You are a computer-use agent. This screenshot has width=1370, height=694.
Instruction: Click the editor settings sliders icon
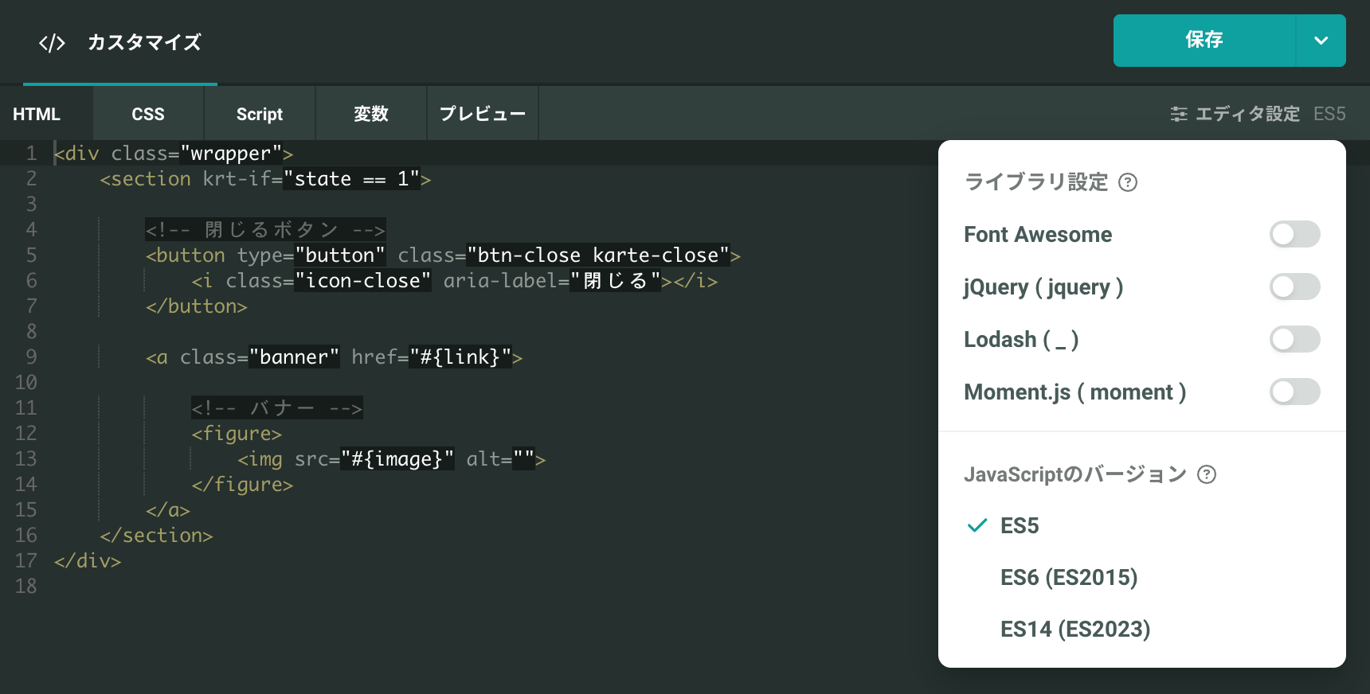(1179, 114)
